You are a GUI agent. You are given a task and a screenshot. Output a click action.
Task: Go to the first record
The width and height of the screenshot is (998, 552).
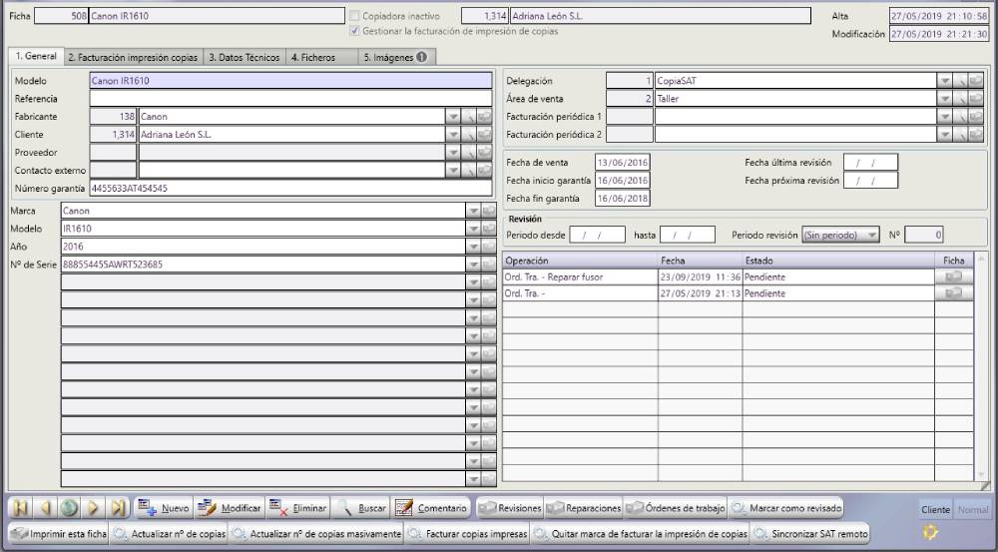pos(20,508)
